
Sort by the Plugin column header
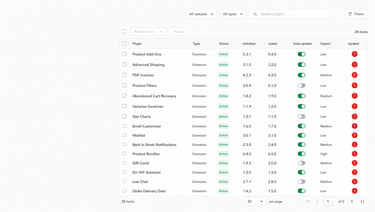pyautogui.click(x=137, y=44)
